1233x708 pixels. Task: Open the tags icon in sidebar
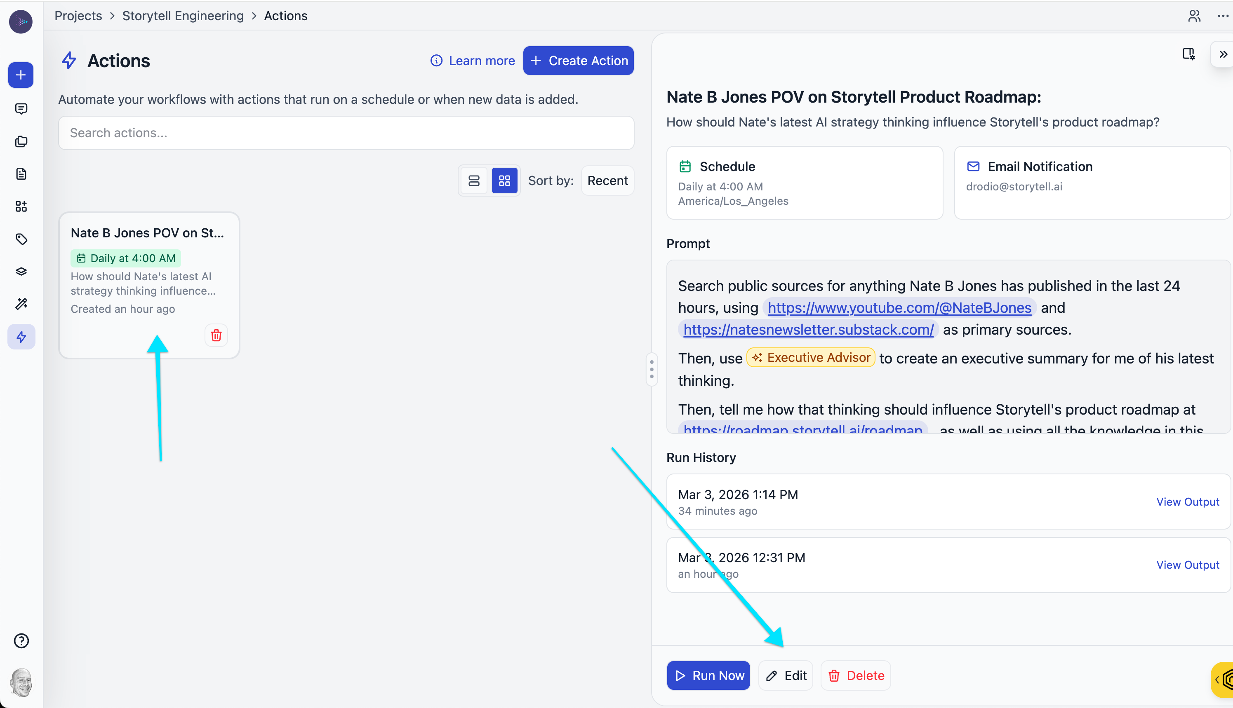coord(21,239)
